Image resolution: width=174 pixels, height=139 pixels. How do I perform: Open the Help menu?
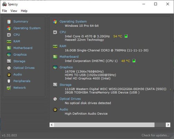(24, 11)
